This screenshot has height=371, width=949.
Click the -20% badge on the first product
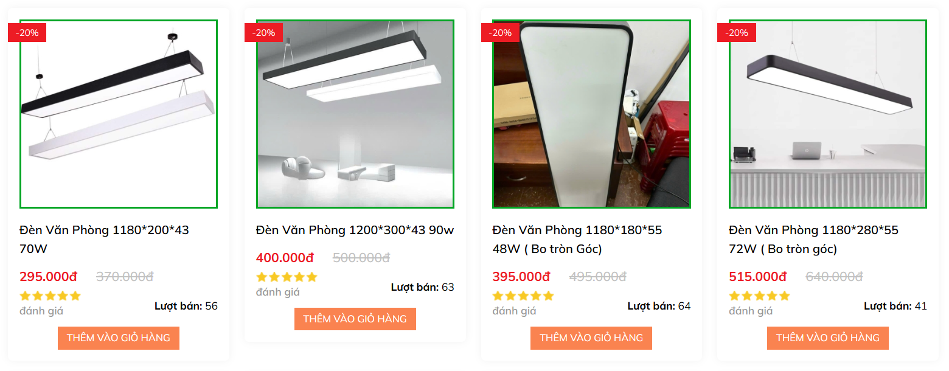27,33
